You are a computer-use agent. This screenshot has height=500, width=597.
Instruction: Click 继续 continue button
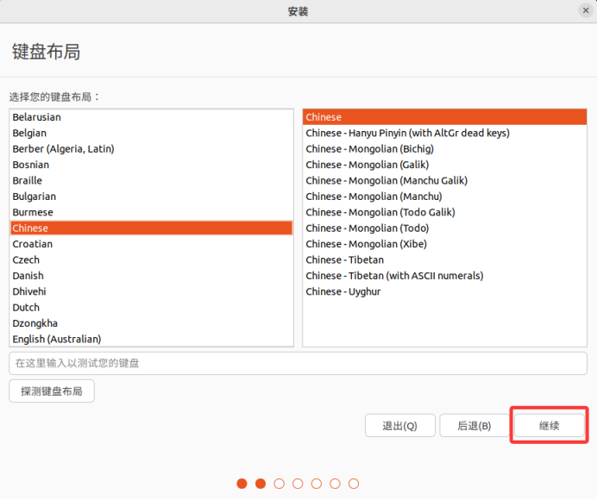549,426
